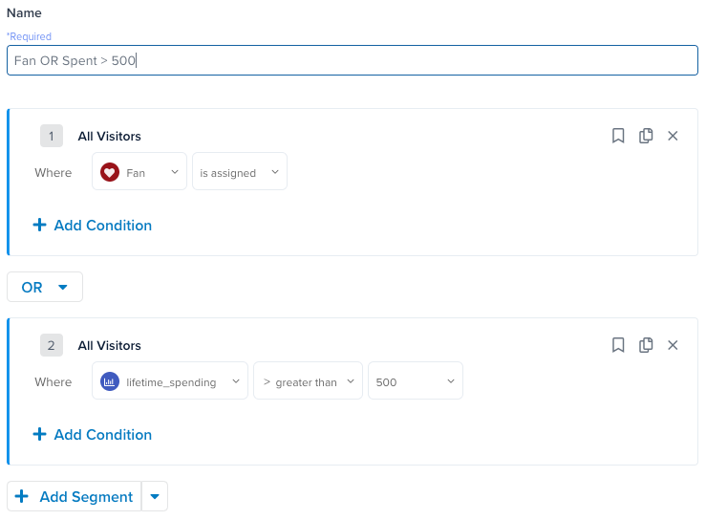Click the red heart Fan badge icon

coord(110,173)
